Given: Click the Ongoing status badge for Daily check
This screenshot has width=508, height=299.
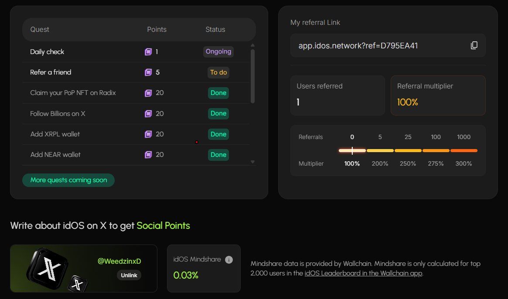Looking at the screenshot, I should point(218,51).
